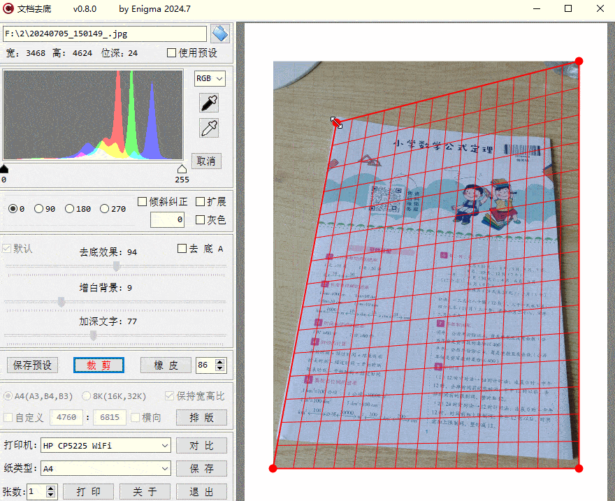Click the 裁剪 crop button
The width and height of the screenshot is (615, 501).
[99, 365]
